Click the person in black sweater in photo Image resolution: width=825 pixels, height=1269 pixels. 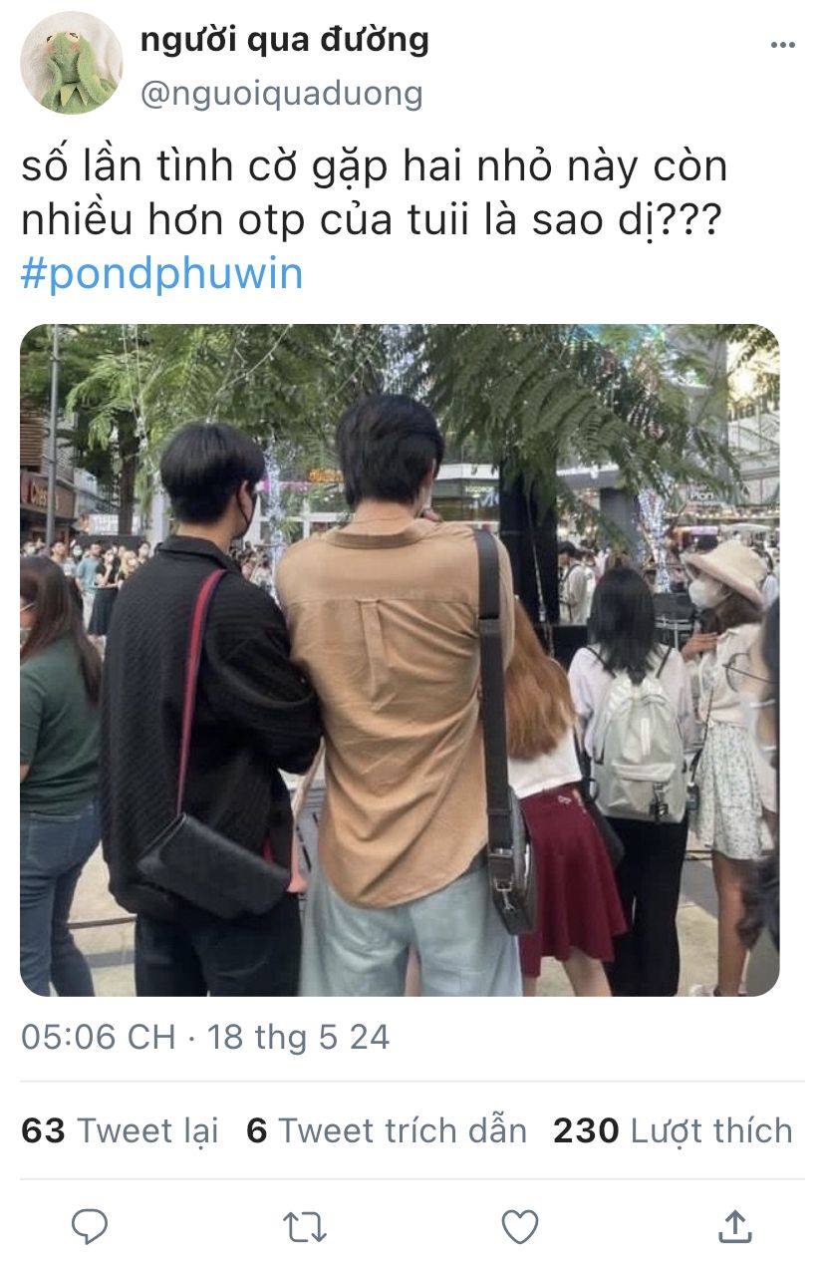[207, 709]
